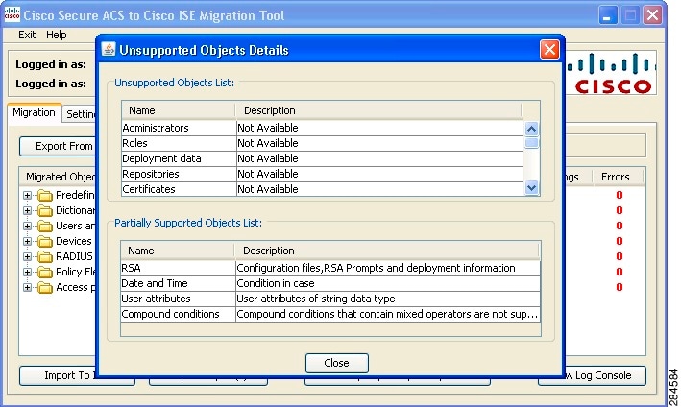Select the Policy Elements folder icon

45,272
